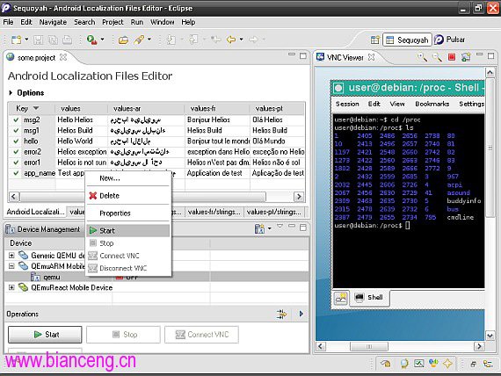Click VNC Viewer zoom in icon
The height and width of the screenshot is (376, 501).
coord(422,57)
